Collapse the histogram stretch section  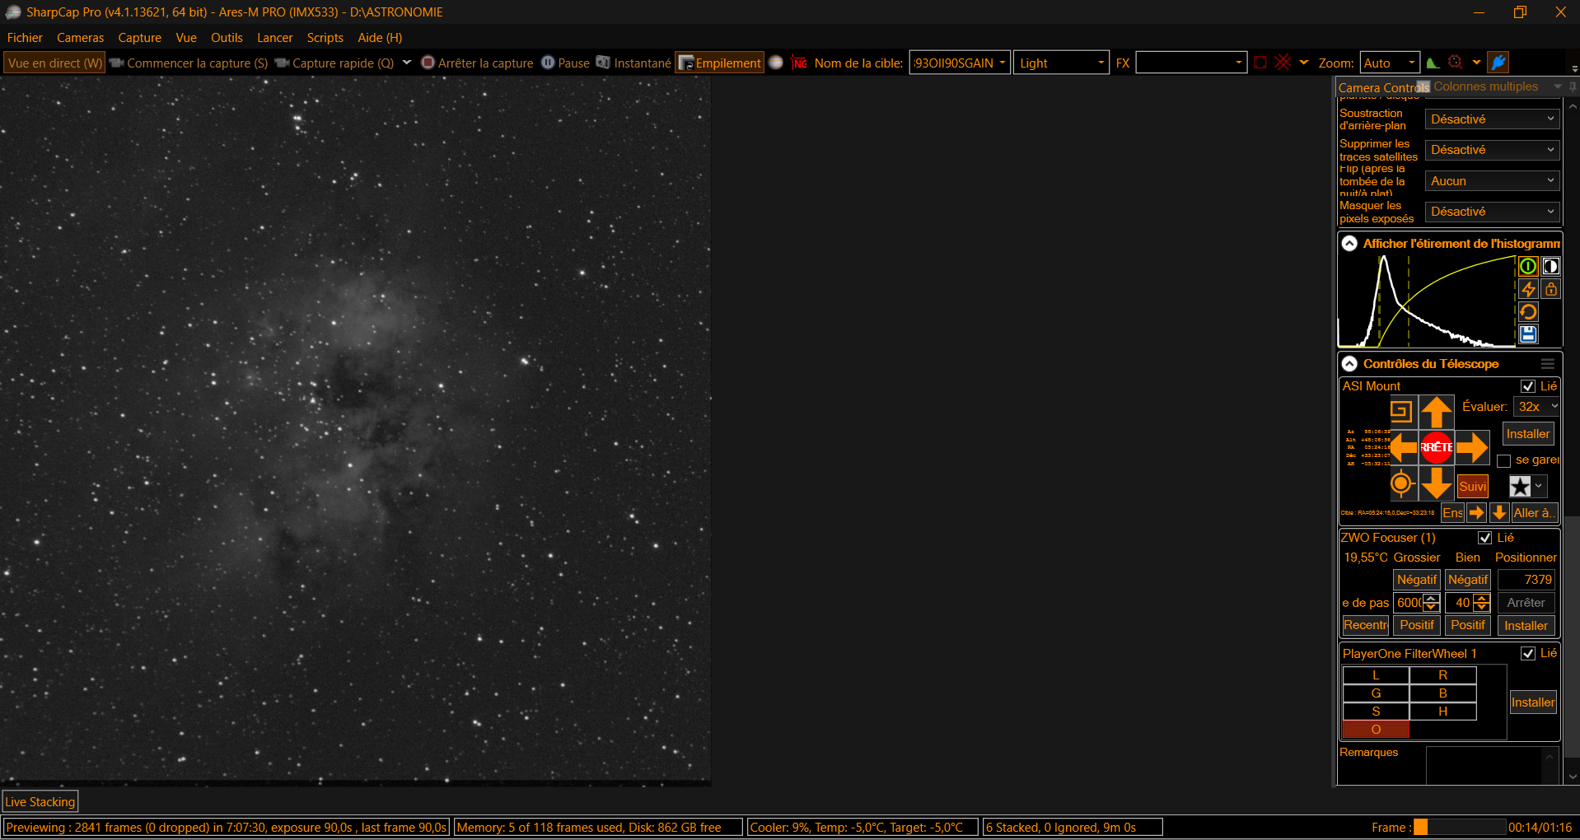[1349, 244]
